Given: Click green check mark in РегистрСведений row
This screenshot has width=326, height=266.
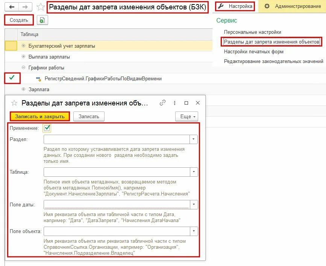Looking at the screenshot, I should [12, 78].
